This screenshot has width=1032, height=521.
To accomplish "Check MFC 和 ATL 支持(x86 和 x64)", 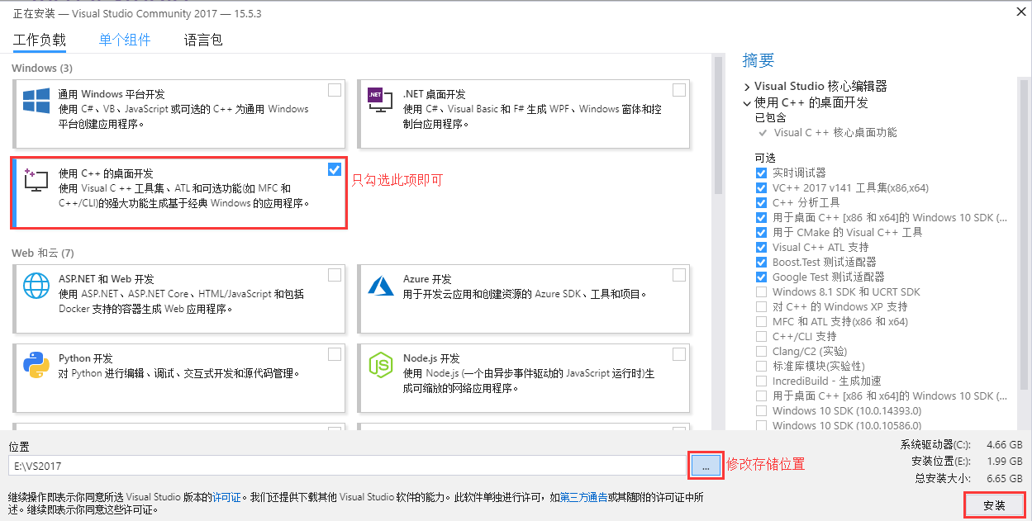I will pos(761,321).
